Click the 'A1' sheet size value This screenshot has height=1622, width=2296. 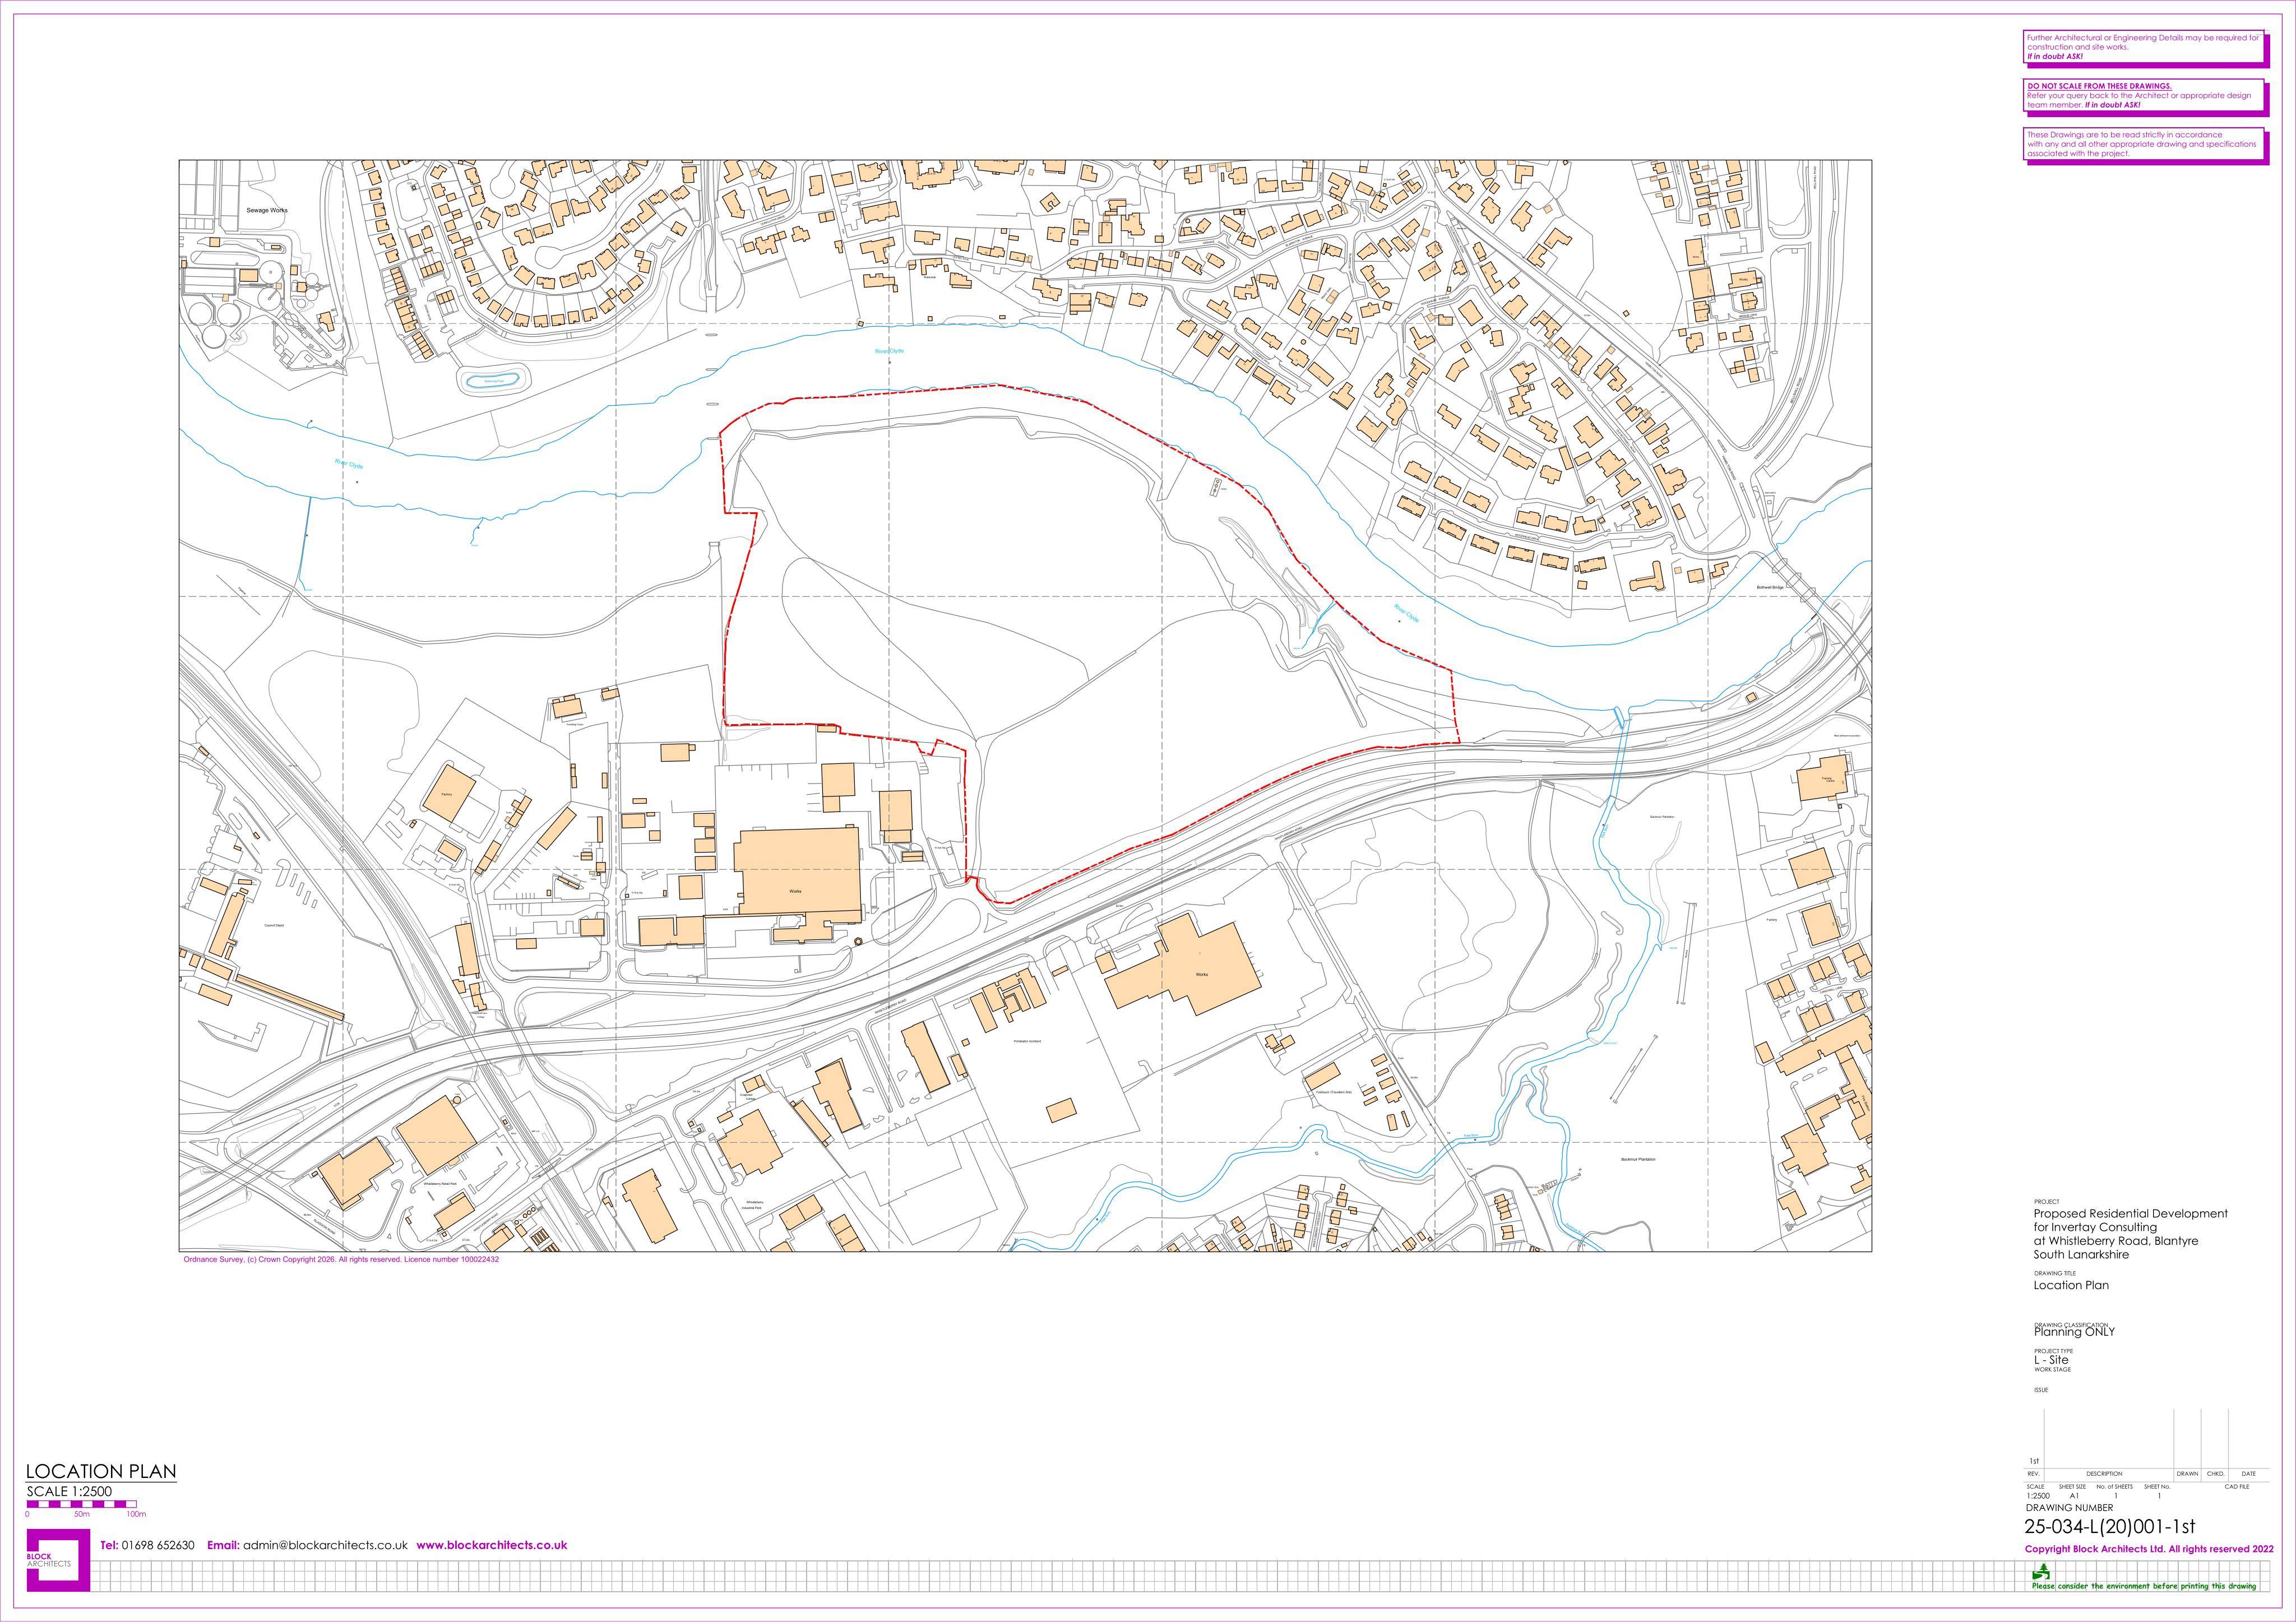coord(2074,1496)
